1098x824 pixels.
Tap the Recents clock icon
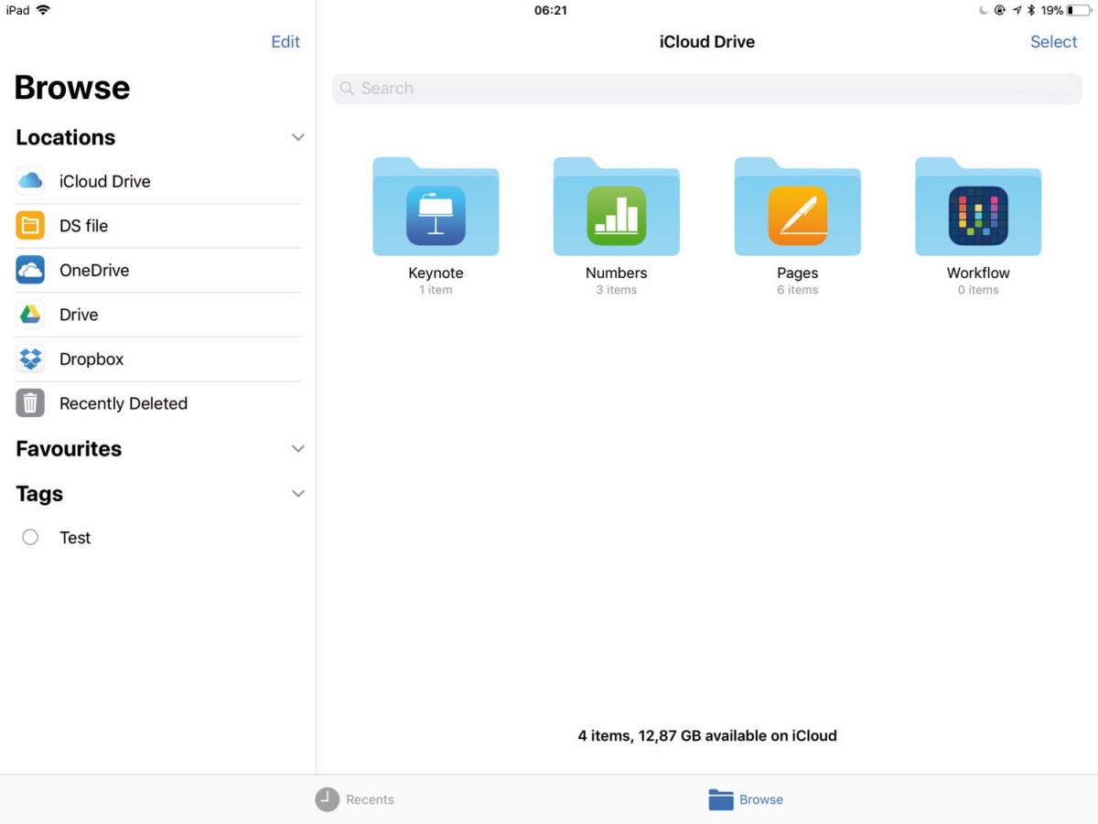(327, 799)
